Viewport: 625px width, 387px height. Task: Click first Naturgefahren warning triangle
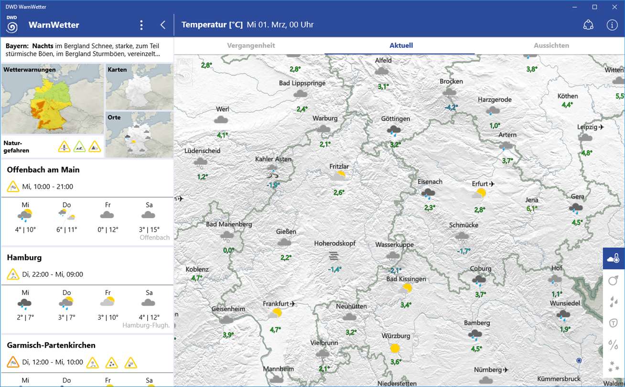point(65,146)
